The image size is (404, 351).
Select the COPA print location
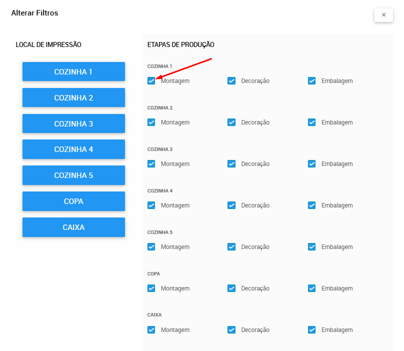point(73,201)
